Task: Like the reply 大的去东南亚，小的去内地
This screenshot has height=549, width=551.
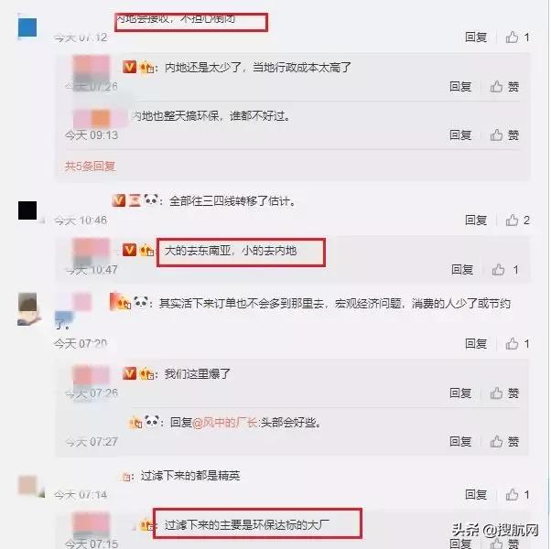Action: pos(504,270)
